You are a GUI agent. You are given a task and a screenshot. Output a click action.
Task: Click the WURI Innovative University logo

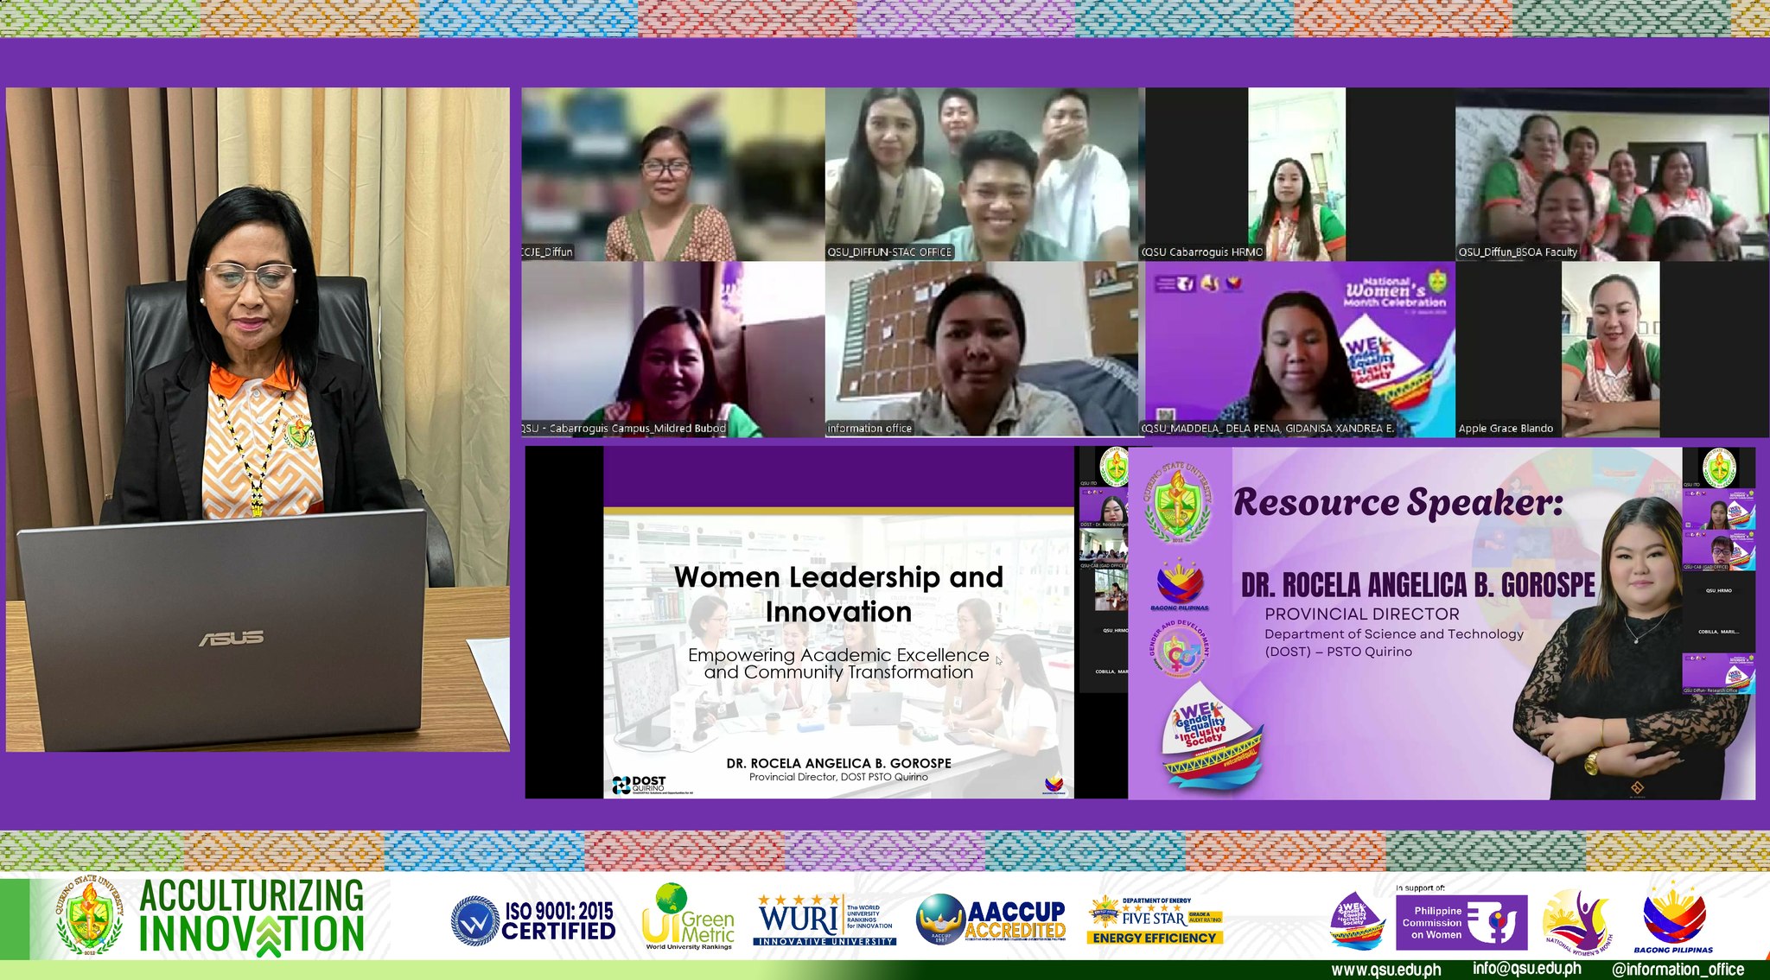[x=825, y=920]
